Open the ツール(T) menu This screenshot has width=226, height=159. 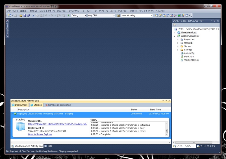pyautogui.click(x=111, y=11)
